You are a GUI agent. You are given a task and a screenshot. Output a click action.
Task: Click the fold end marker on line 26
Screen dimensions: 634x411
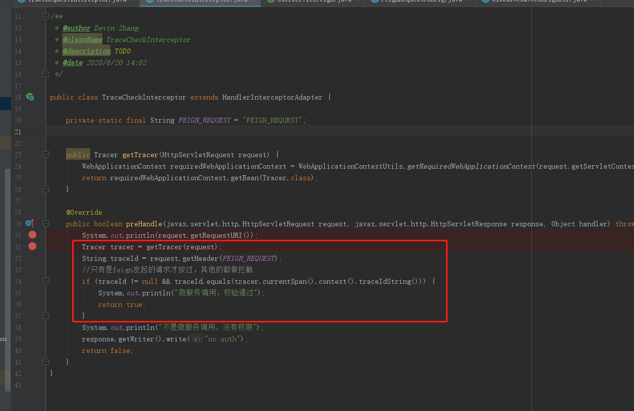(46, 189)
